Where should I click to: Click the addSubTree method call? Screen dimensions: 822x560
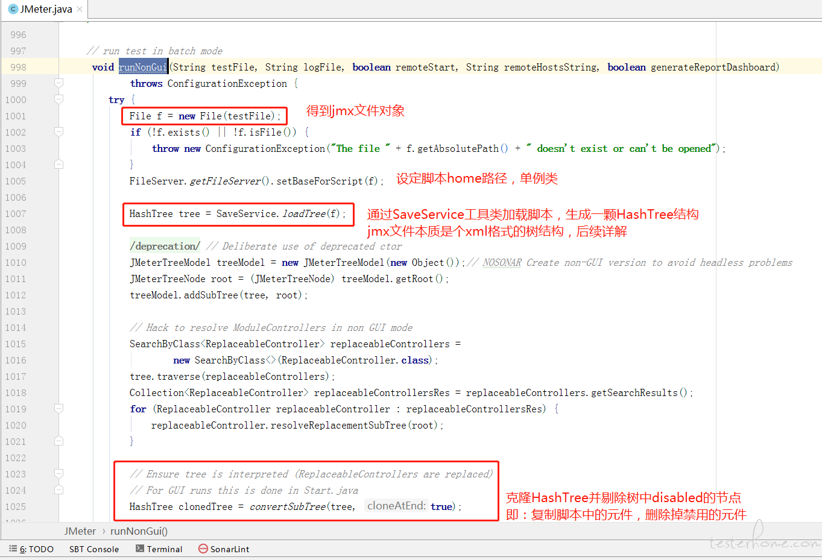pos(211,295)
